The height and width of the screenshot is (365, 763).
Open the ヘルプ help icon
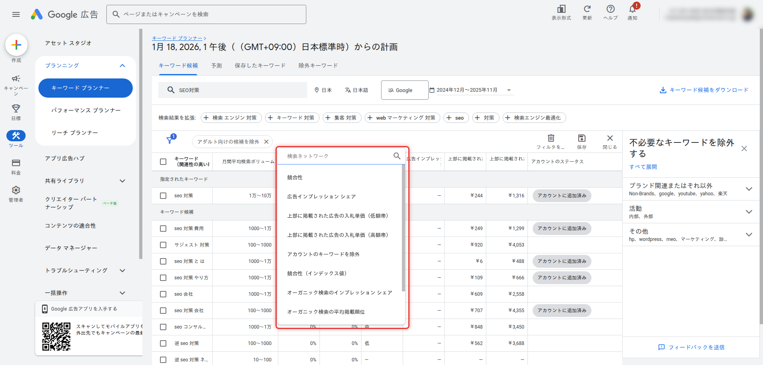point(610,10)
